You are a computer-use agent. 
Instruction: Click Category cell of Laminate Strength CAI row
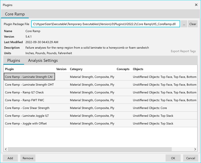(x=92, y=77)
